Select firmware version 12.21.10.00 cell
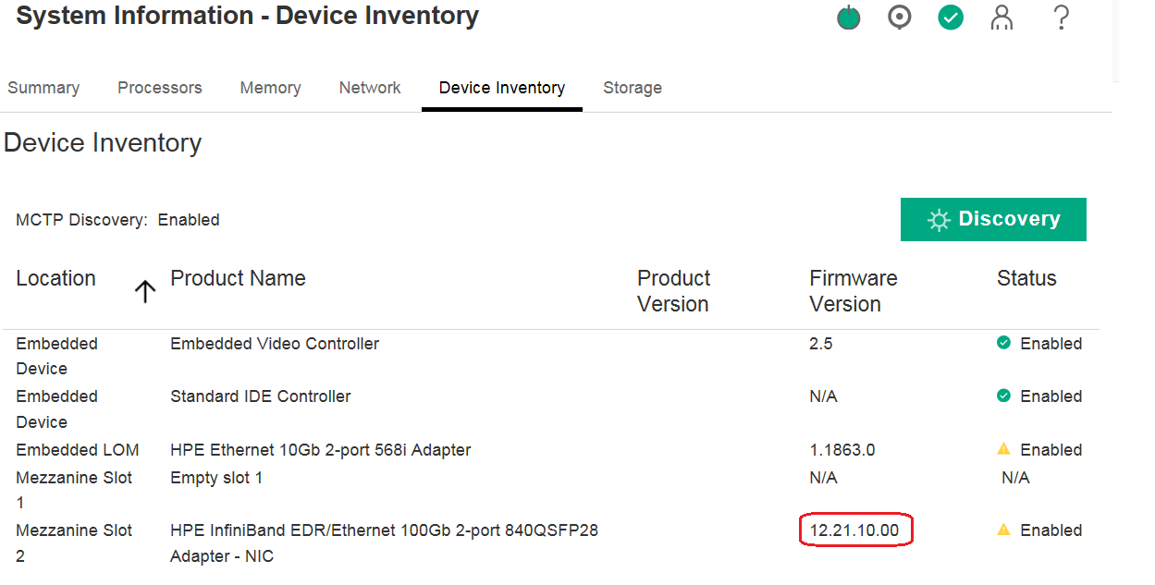 (x=854, y=530)
